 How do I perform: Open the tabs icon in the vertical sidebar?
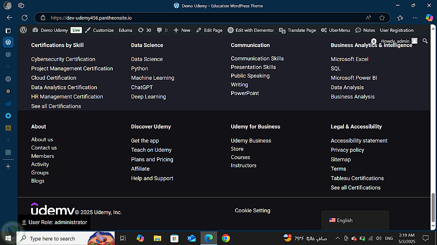(8, 31)
